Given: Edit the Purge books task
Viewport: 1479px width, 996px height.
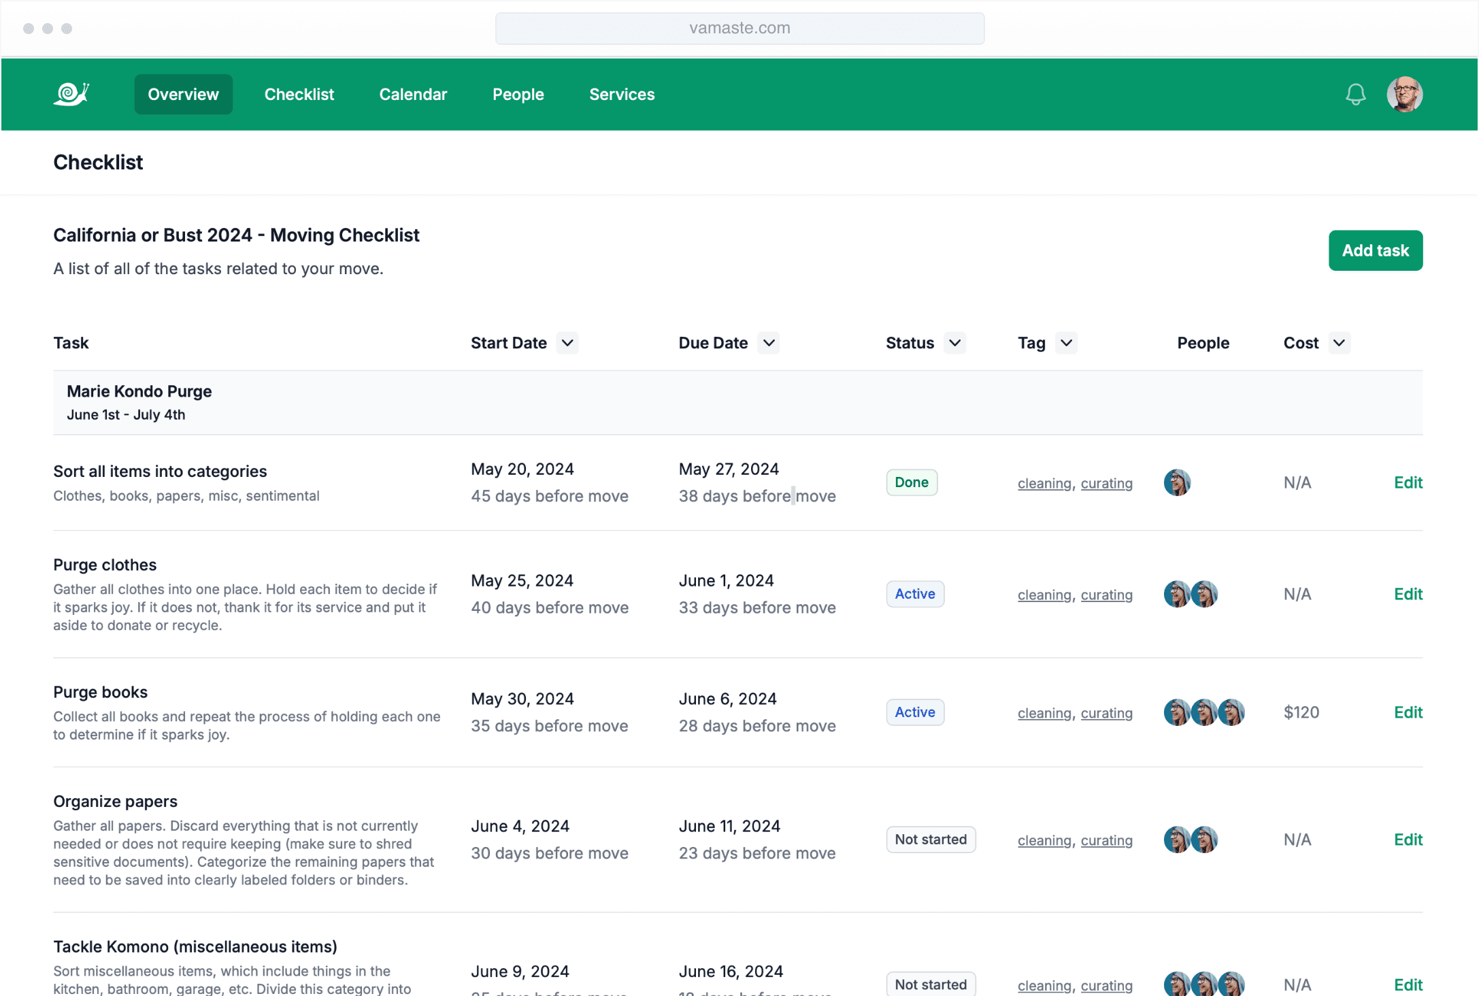Looking at the screenshot, I should [x=1408, y=712].
